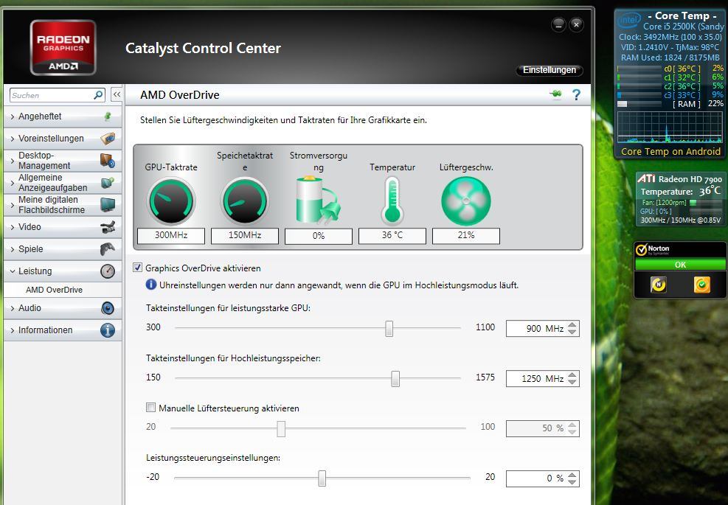The height and width of the screenshot is (505, 728).
Task: Click the green Norton OK bar
Action: [x=680, y=265]
